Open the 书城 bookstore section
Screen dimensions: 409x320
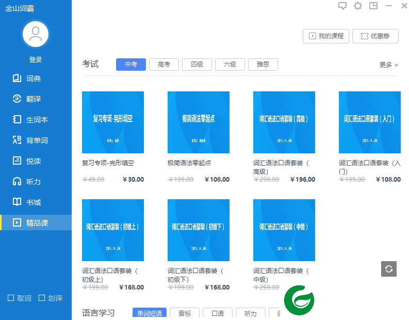click(x=36, y=202)
